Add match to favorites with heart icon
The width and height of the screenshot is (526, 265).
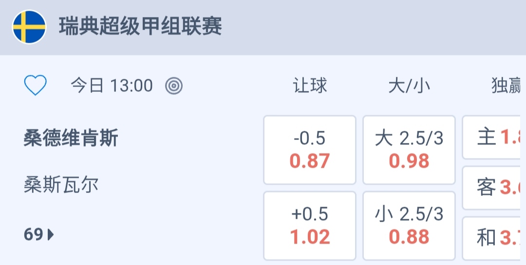pyautogui.click(x=36, y=86)
